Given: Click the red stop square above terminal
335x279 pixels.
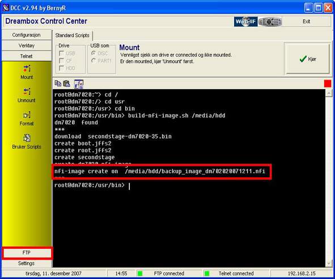Looking at the screenshot, I should pyautogui.click(x=328, y=84).
